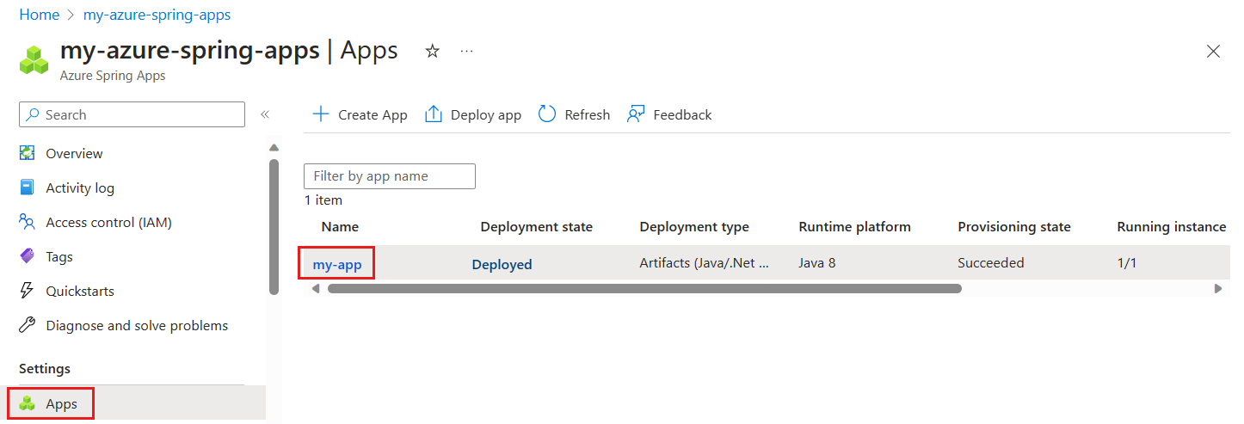Click the Succeeded provisioning cell

991,263
